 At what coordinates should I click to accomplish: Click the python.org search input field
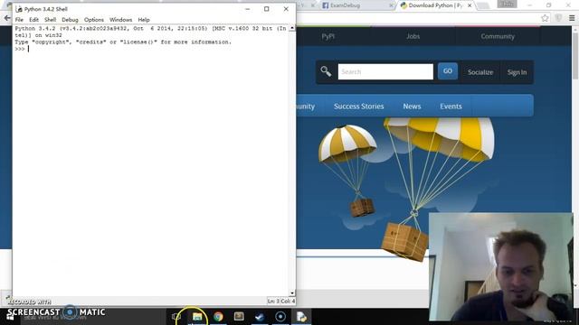[x=385, y=72]
